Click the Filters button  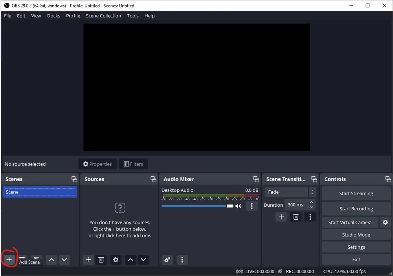(x=133, y=164)
